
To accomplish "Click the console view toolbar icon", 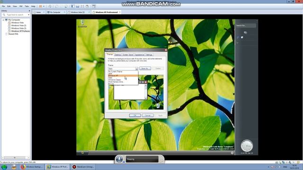I will tap(94, 6).
